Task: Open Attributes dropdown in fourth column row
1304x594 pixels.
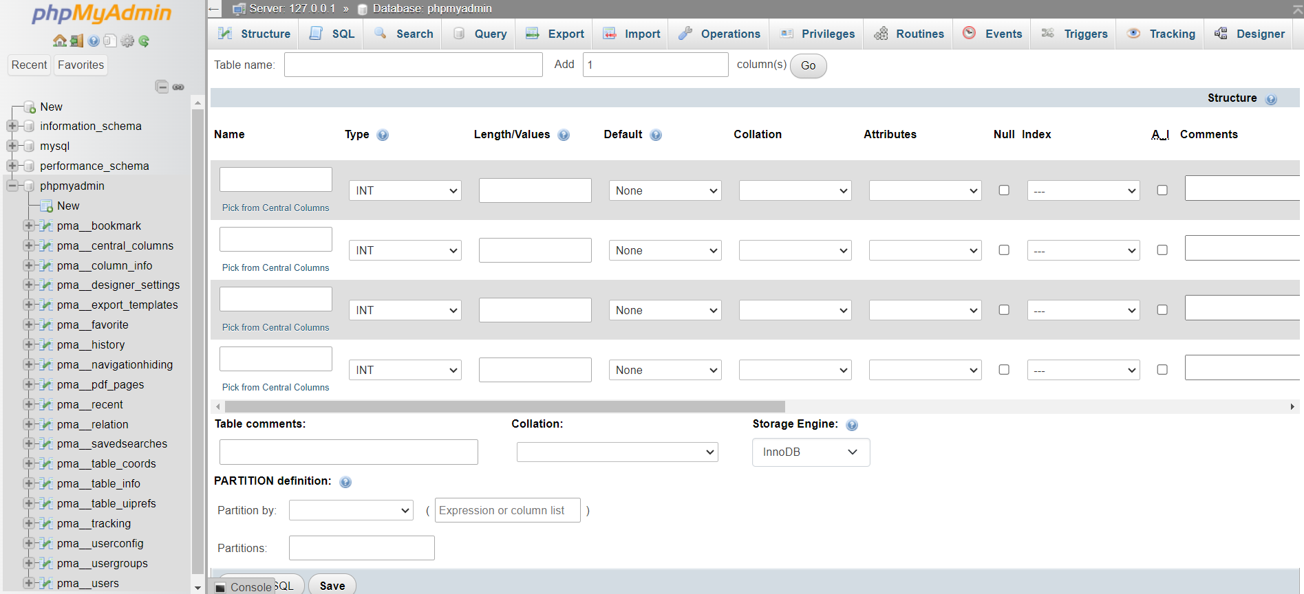Action: pos(925,370)
